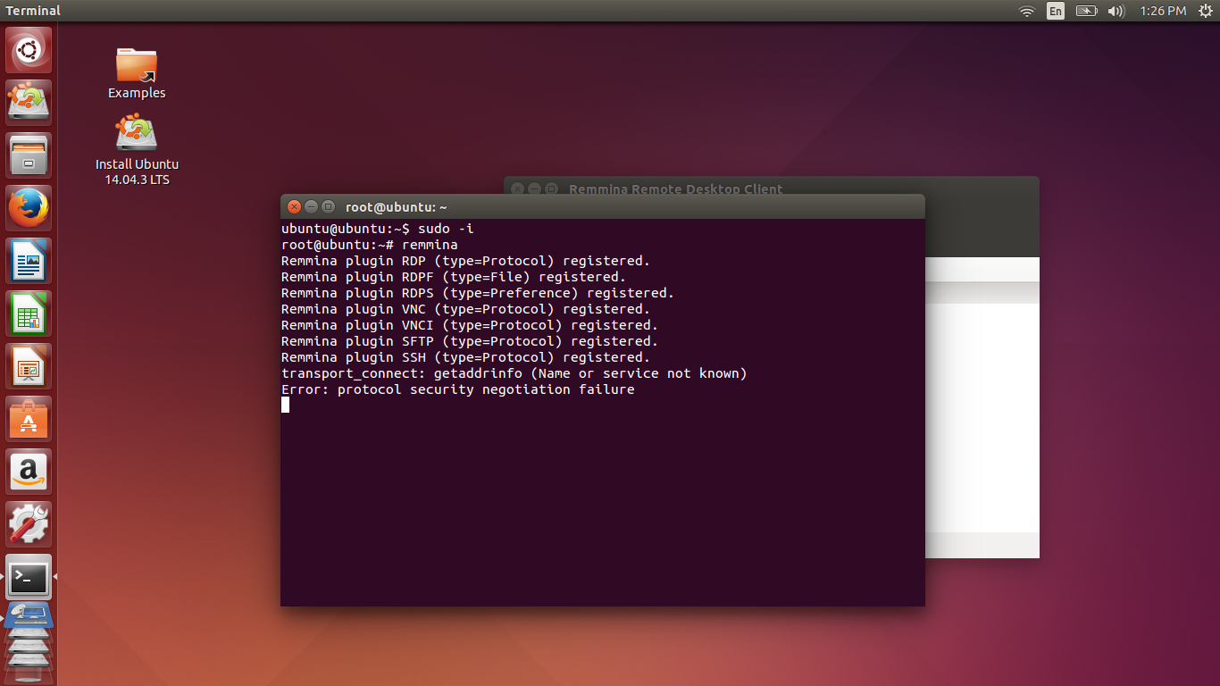The height and width of the screenshot is (686, 1220).
Task: Open the Ubuntu Dash search launcher
Action: (29, 50)
